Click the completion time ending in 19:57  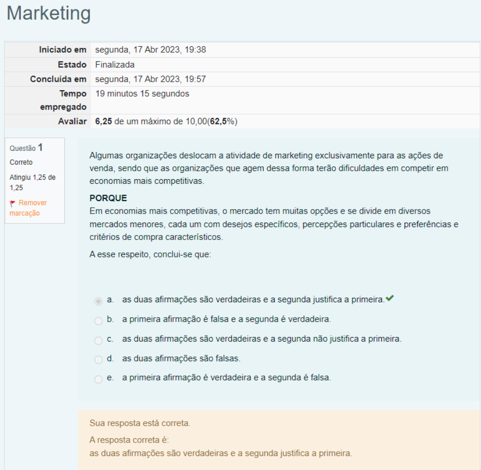coord(151,79)
